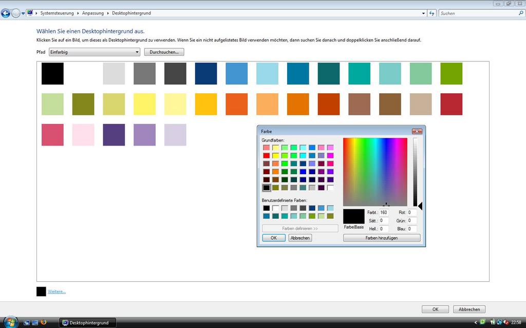Select the dark purple background swatch
526x328 pixels.
114,135
